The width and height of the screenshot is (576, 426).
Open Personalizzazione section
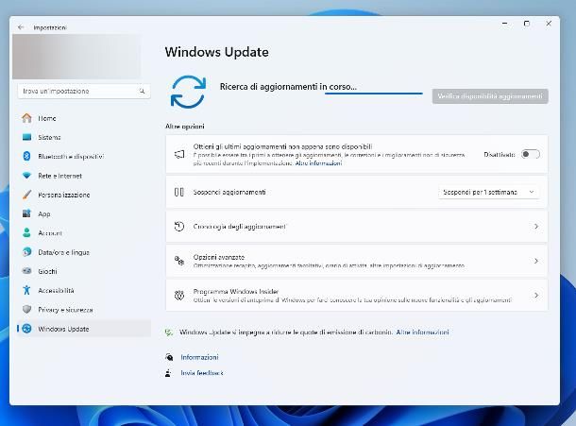(84, 195)
